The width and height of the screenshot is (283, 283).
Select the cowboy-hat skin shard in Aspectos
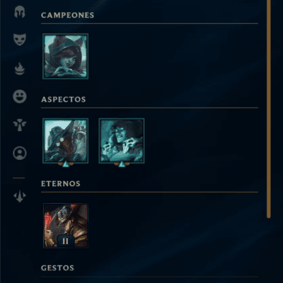[x=66, y=141]
